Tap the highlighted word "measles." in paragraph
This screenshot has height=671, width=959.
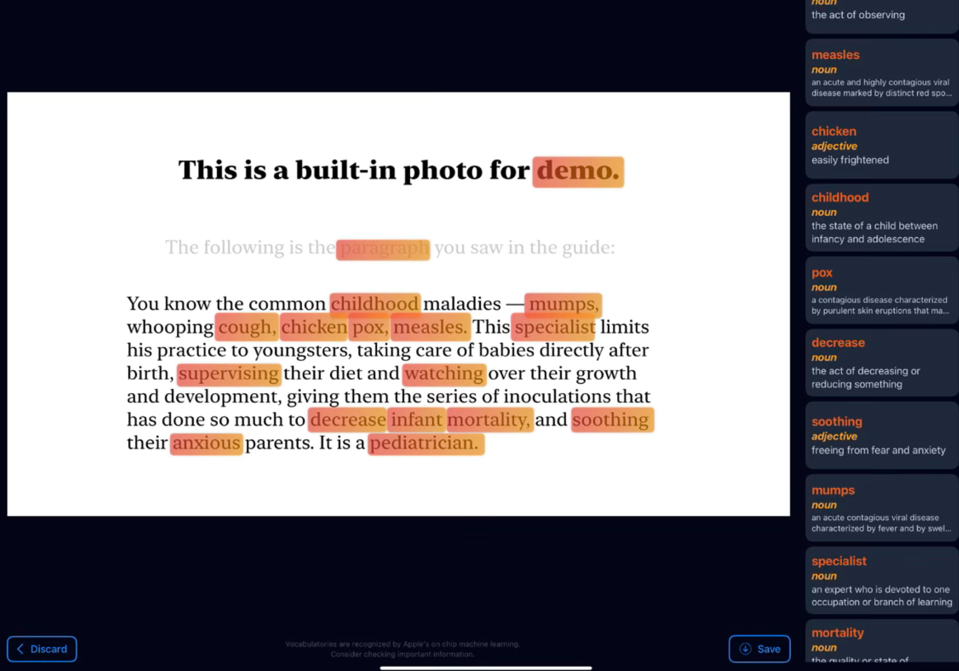430,328
